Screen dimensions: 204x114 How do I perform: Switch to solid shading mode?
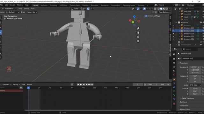(x=161, y=9)
